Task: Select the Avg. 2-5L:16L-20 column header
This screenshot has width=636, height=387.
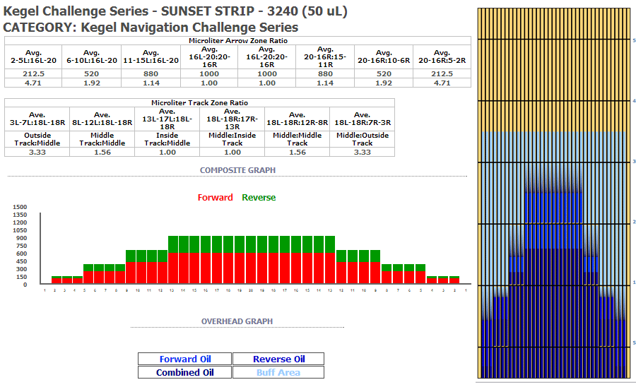Action: point(33,56)
